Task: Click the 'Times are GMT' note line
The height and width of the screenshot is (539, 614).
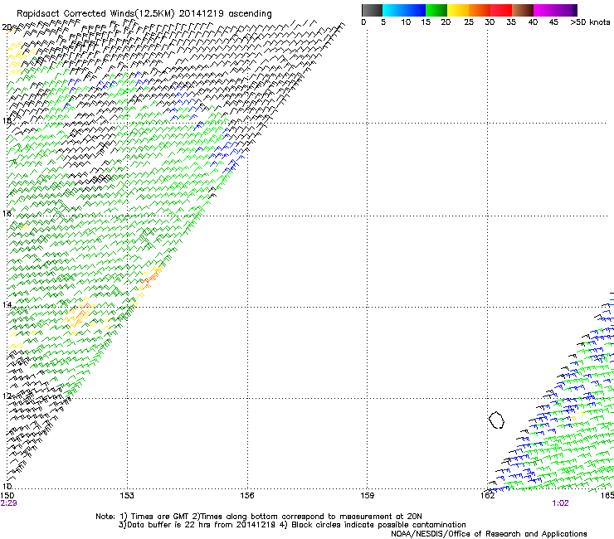Action: (x=258, y=517)
